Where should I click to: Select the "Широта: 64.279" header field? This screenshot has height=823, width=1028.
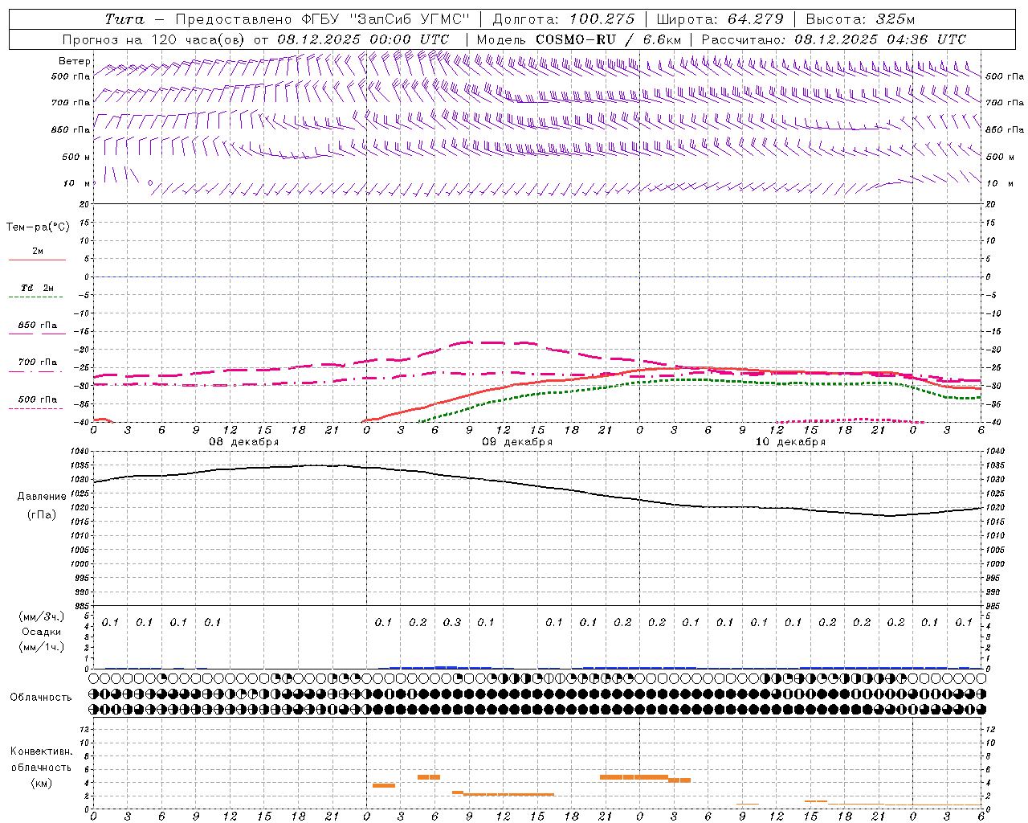point(719,19)
